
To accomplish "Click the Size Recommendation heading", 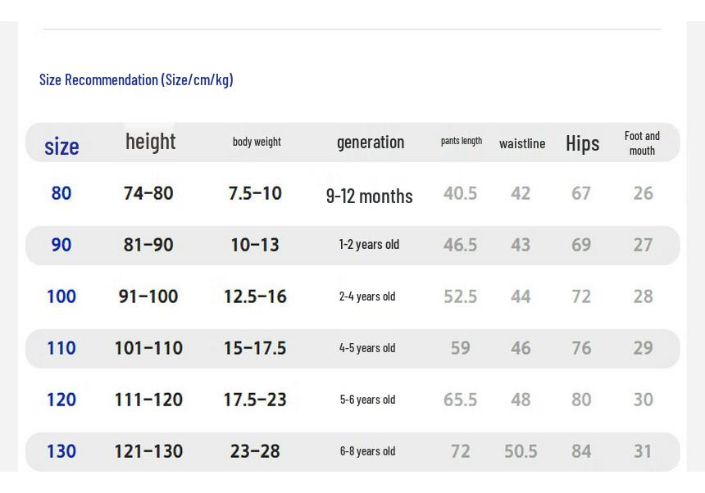I will click(136, 79).
